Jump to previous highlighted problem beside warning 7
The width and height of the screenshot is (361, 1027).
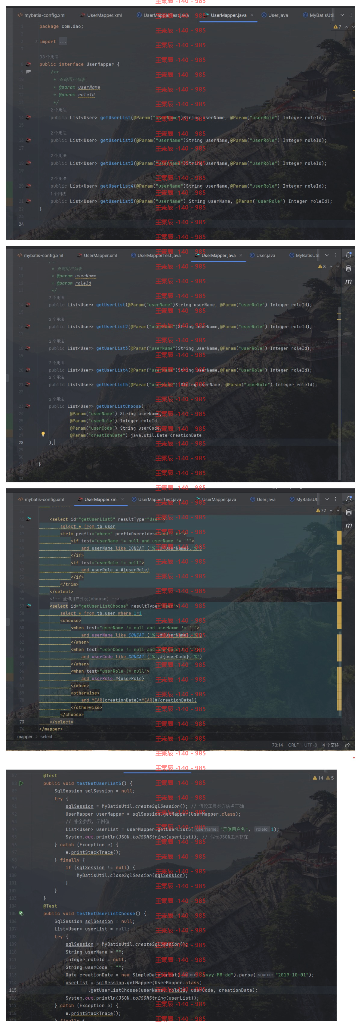point(346,27)
